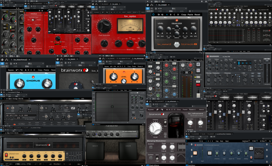
Task: Click redo arrow in bx_bluechorus2 toolbar
Action: pyautogui.click(x=21, y=70)
